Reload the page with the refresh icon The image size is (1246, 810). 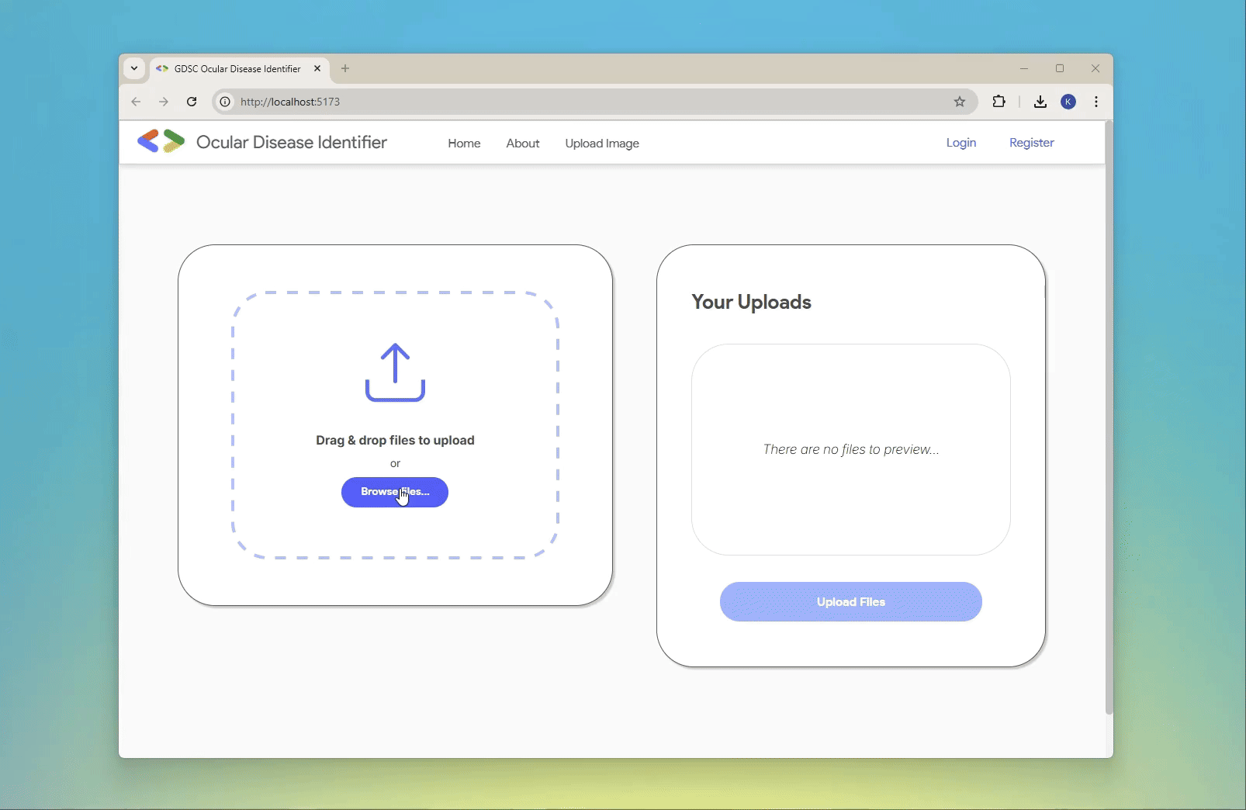click(192, 102)
